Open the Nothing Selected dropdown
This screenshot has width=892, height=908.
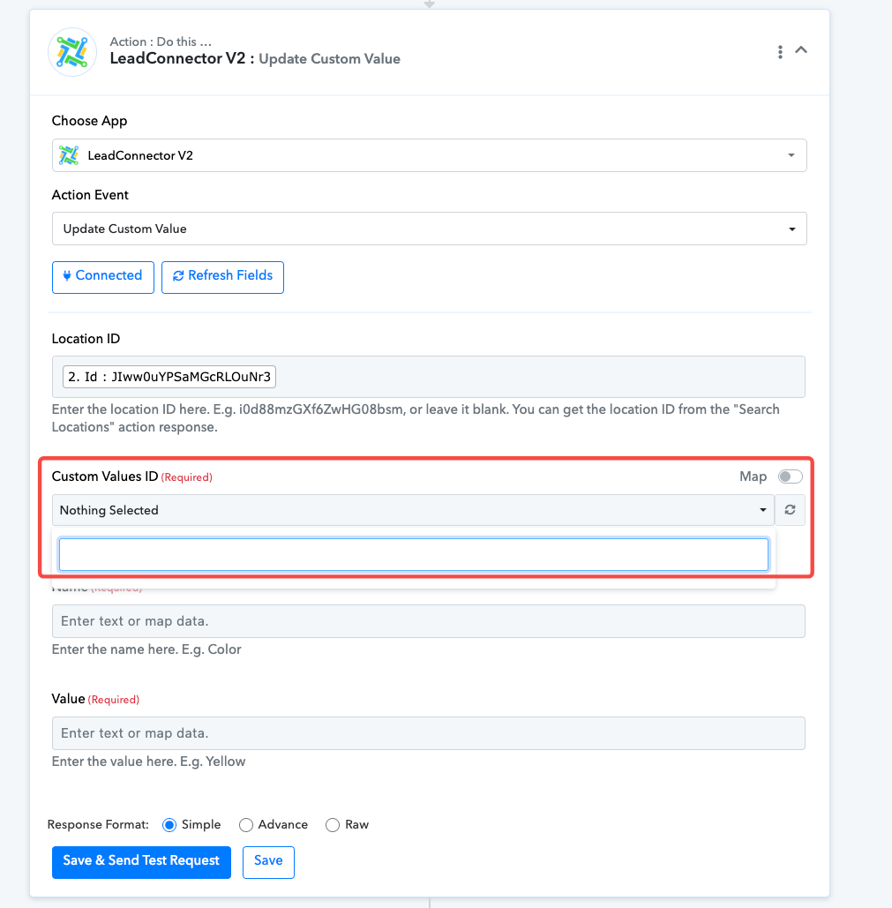pos(412,510)
